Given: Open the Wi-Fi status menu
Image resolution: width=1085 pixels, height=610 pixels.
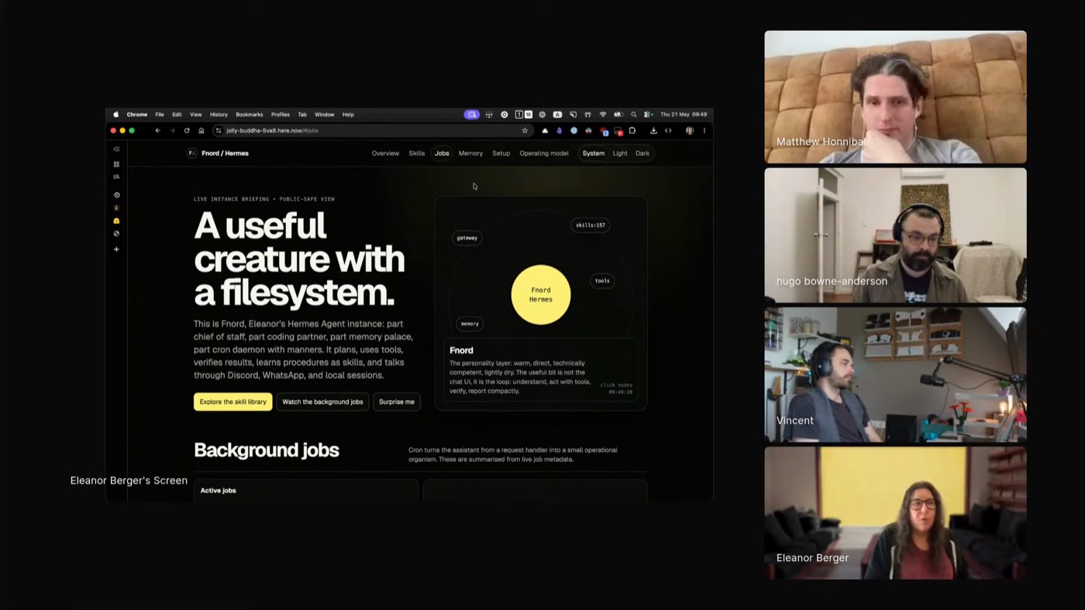Looking at the screenshot, I should pos(603,115).
